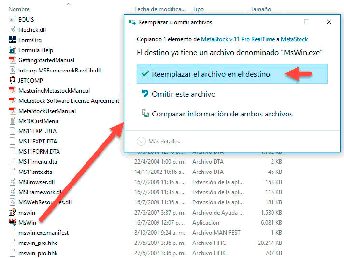Sort by Fecha de modificación column
The width and height of the screenshot is (344, 258).
point(159,9)
